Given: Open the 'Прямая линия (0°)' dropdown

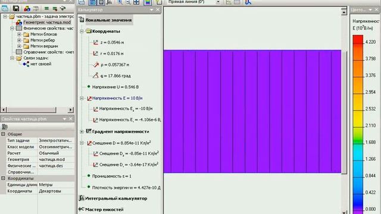Looking at the screenshot, I should tap(218, 2).
